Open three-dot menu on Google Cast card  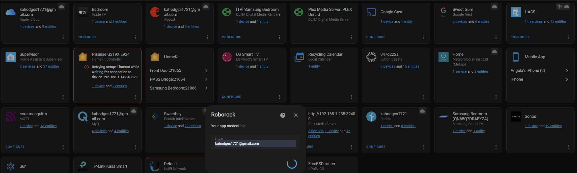click(424, 37)
